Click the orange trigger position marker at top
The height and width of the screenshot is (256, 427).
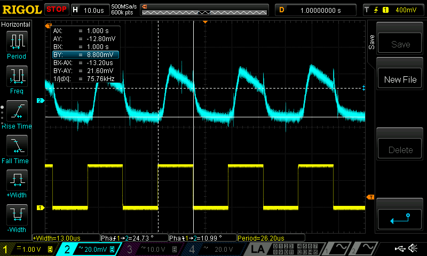click(x=205, y=22)
